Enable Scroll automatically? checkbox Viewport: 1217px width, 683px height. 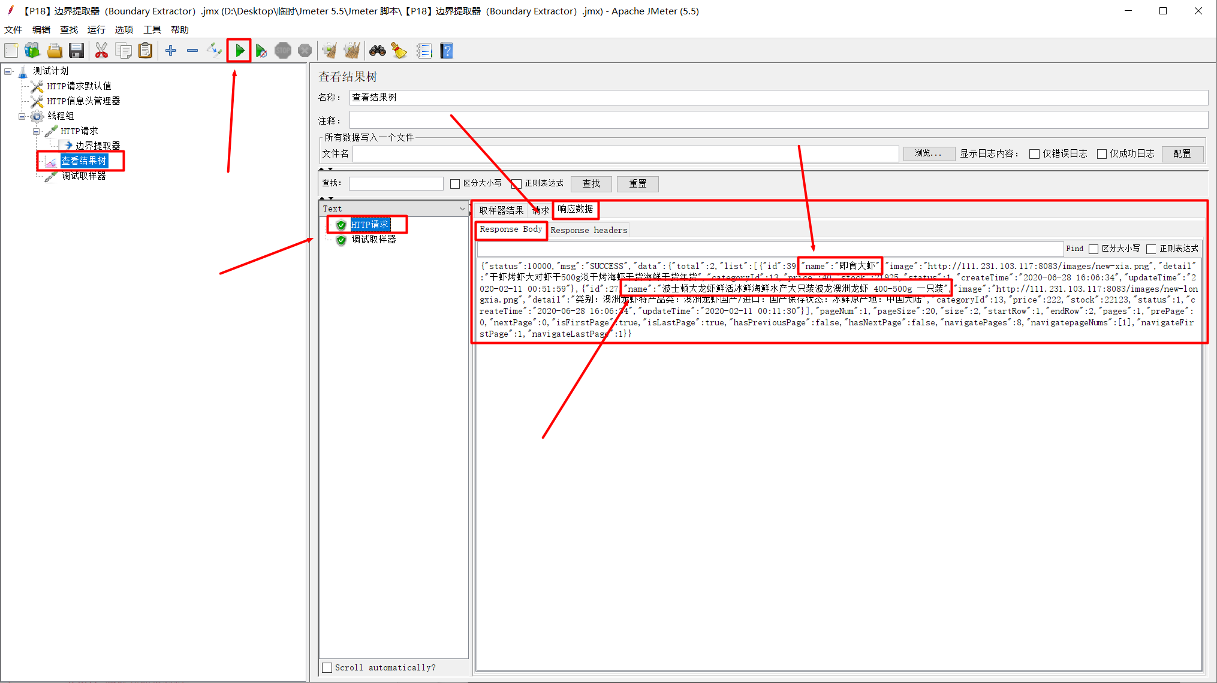[327, 667]
